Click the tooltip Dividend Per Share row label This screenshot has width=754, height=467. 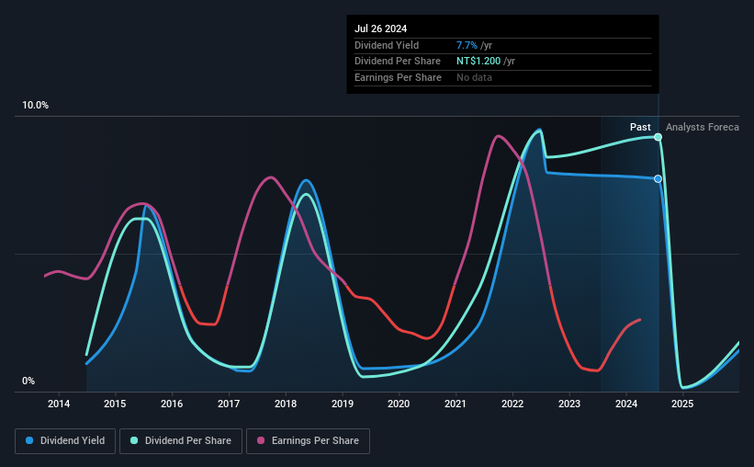point(397,62)
